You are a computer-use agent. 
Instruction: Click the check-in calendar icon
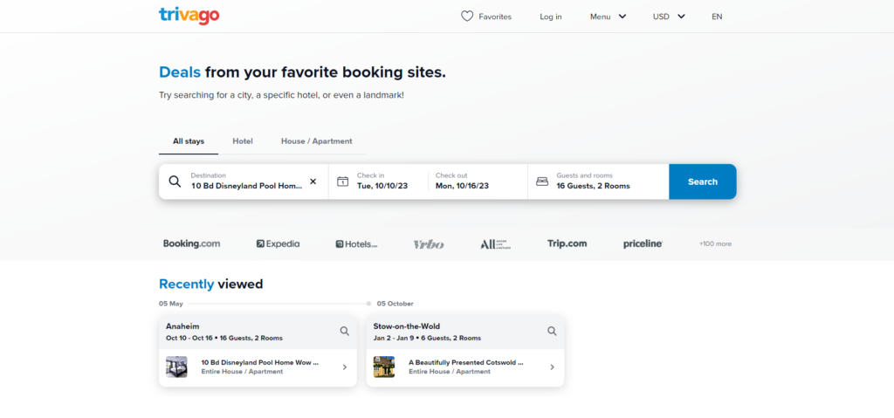(342, 182)
